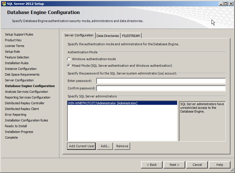This screenshot has width=235, height=173.
Task: Maximize the SQL Server 2012 Setup window
Action: (x=226, y=4)
